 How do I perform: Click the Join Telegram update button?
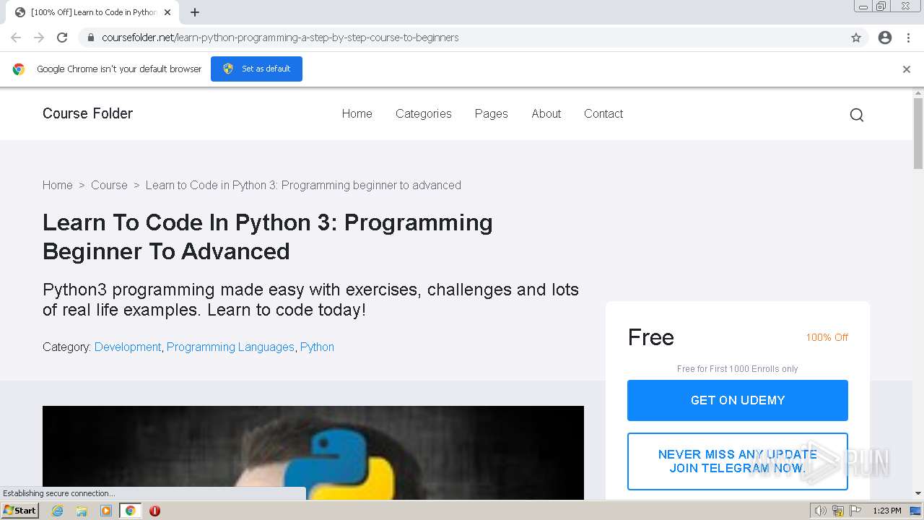pyautogui.click(x=738, y=461)
